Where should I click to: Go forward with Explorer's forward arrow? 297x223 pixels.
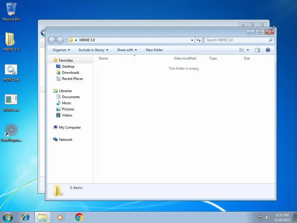[x=60, y=40]
